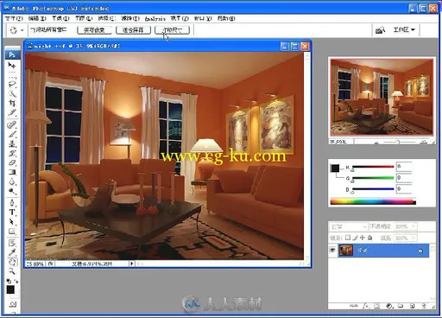
Task: Click the blue B channel slider
Action: coord(373,189)
